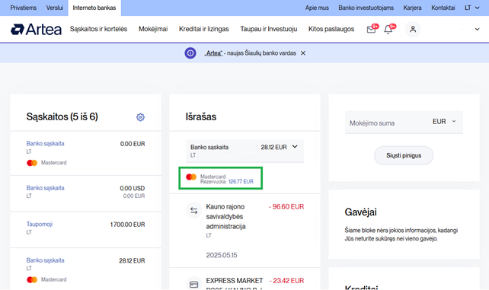Open Taupau ir Investuoju menu
The image size is (489, 290).
point(269,29)
